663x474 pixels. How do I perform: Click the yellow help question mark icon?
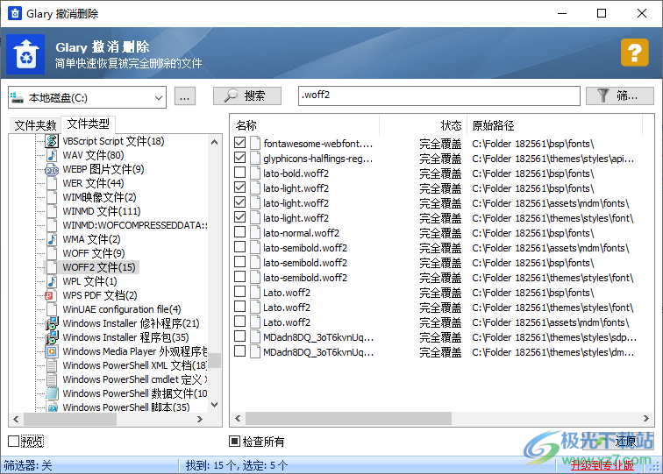point(634,53)
